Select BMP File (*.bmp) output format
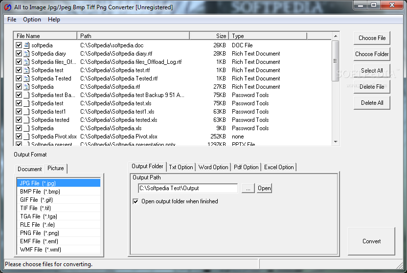 pyautogui.click(x=59, y=192)
